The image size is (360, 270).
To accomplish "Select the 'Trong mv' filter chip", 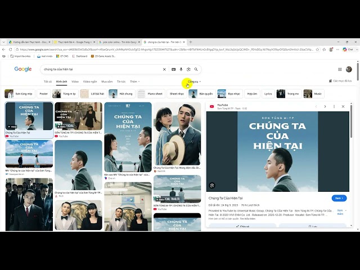I will pyautogui.click(x=289, y=94).
